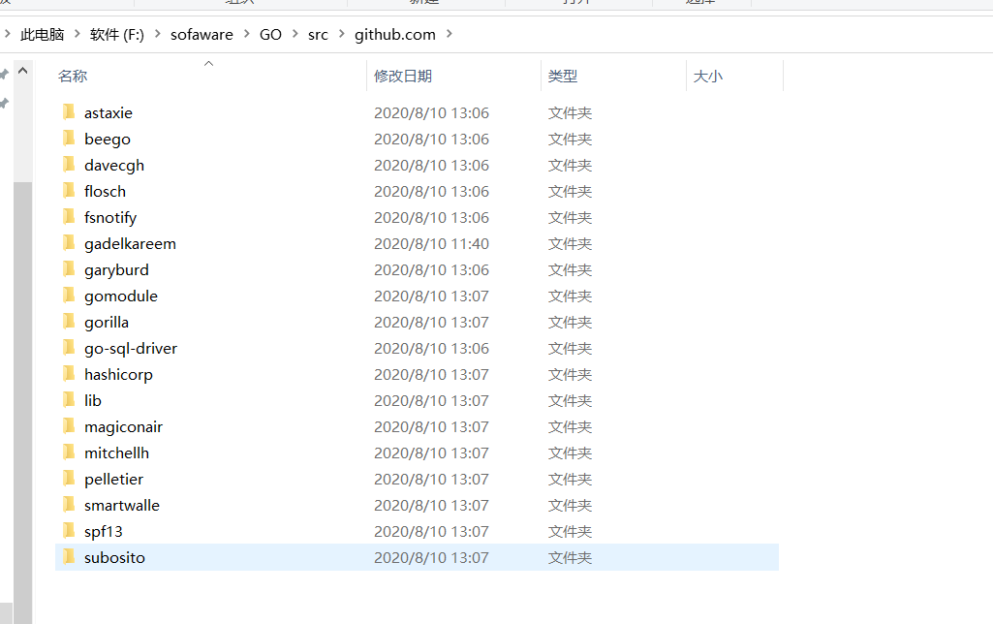The image size is (993, 624).
Task: Select the davecgh folder icon
Action: [x=69, y=165]
